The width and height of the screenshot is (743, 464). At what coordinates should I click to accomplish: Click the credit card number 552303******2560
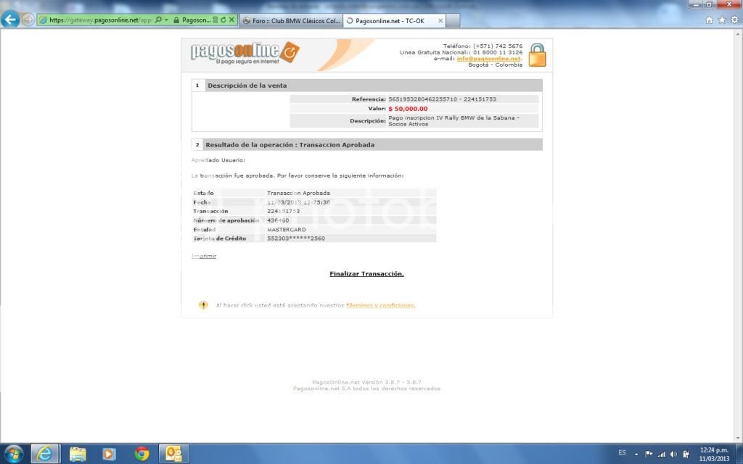[x=296, y=239]
